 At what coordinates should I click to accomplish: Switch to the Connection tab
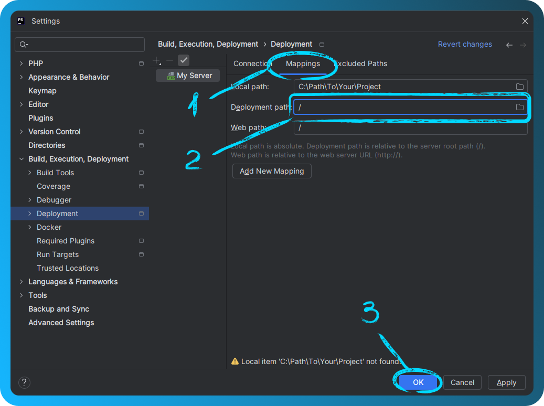(253, 63)
